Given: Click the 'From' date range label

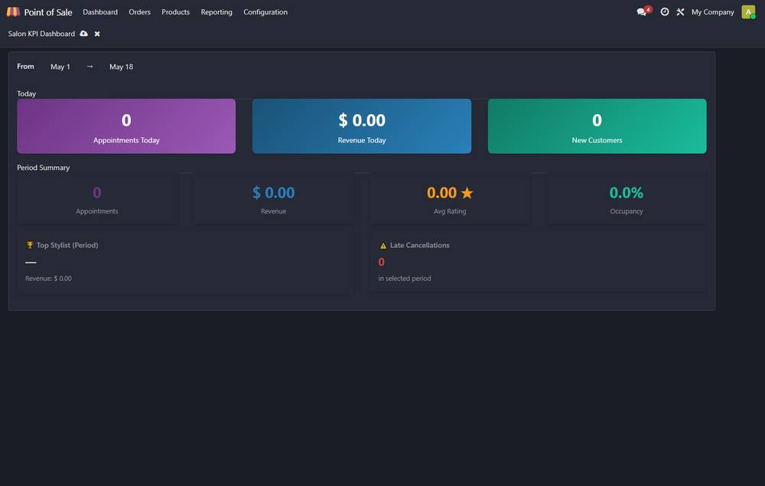Looking at the screenshot, I should click(x=25, y=67).
